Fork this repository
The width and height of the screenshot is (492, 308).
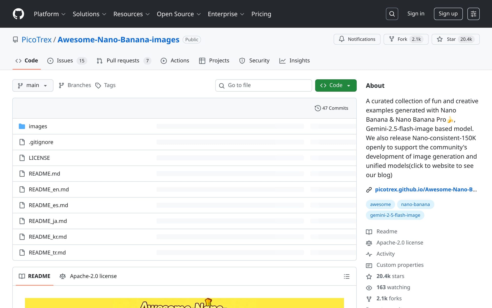pos(406,39)
